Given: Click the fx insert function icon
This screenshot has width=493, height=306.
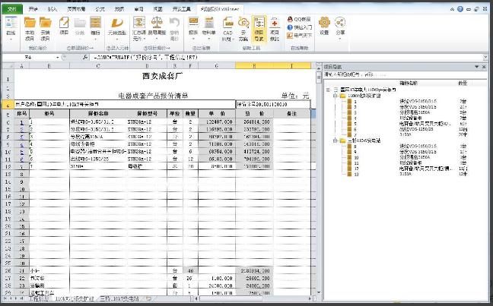Looking at the screenshot, I should 85,57.
